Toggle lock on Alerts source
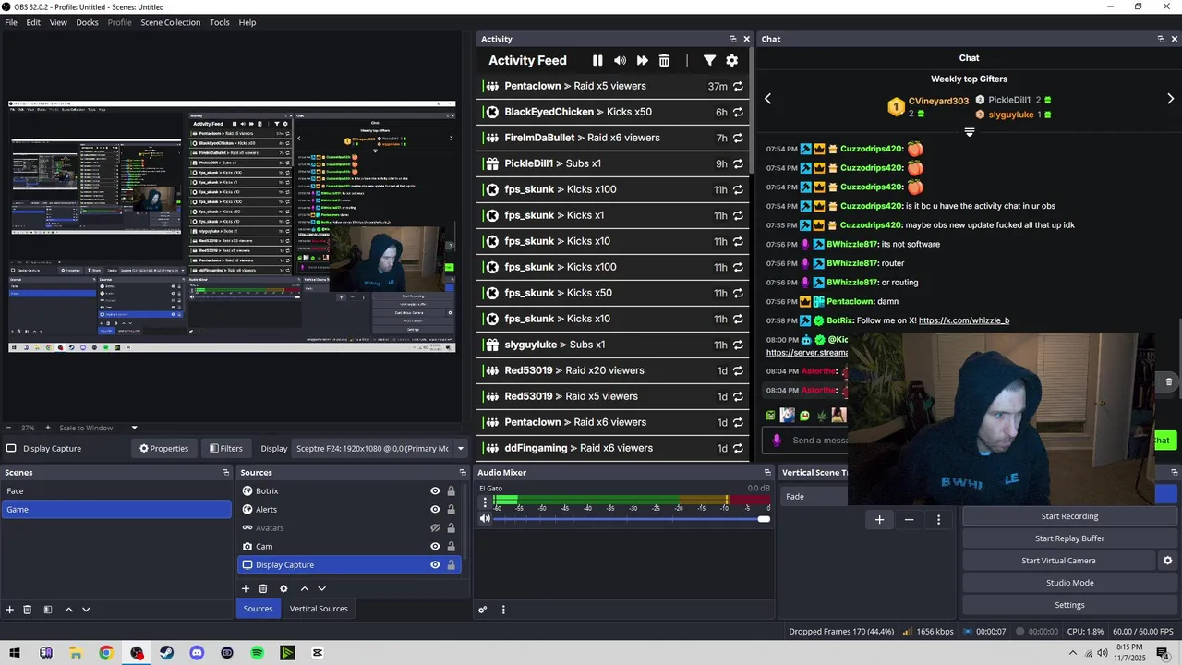This screenshot has width=1182, height=665. click(452, 510)
